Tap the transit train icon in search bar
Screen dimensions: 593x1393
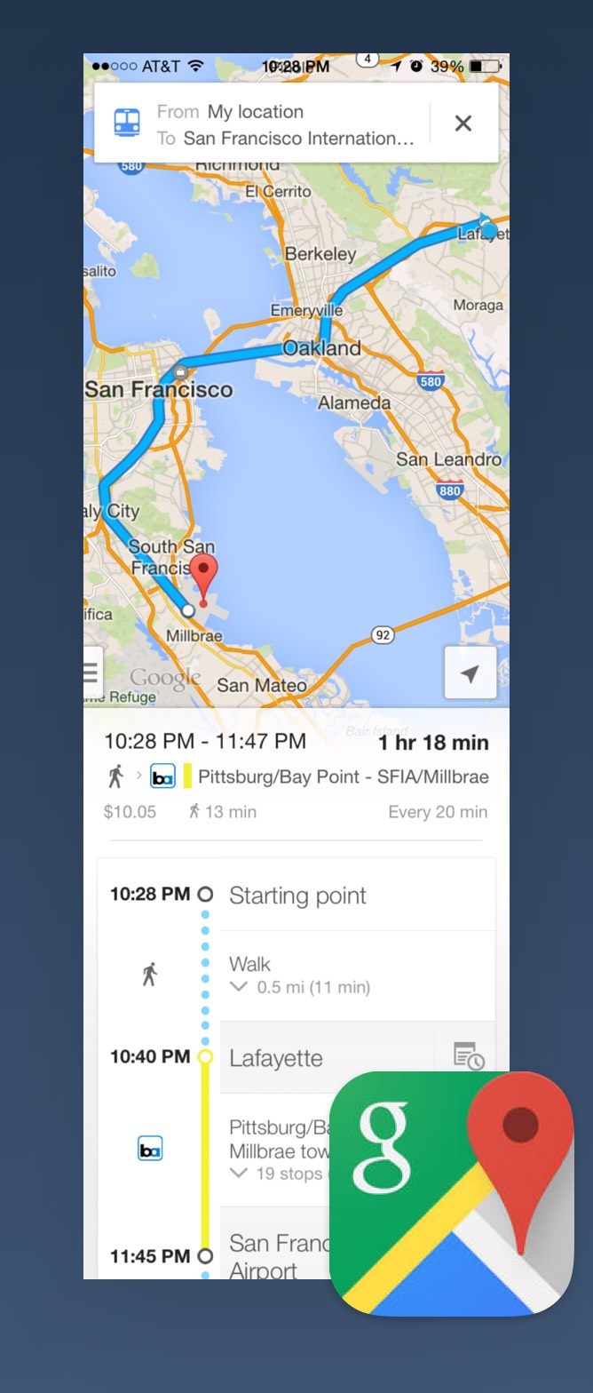[127, 123]
